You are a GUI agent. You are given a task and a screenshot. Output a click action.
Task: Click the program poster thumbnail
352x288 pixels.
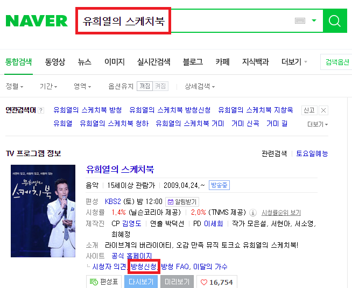(x=43, y=211)
